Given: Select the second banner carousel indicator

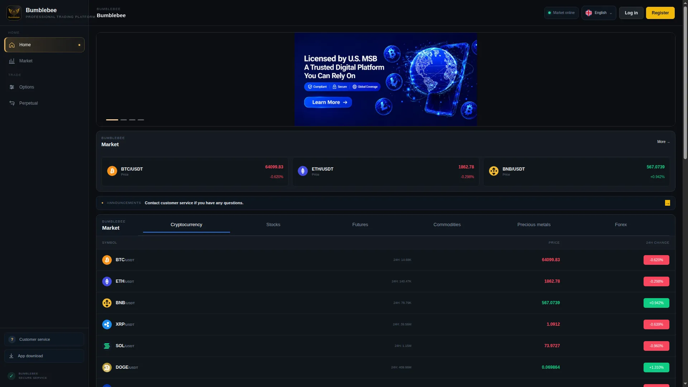Looking at the screenshot, I should tap(124, 120).
